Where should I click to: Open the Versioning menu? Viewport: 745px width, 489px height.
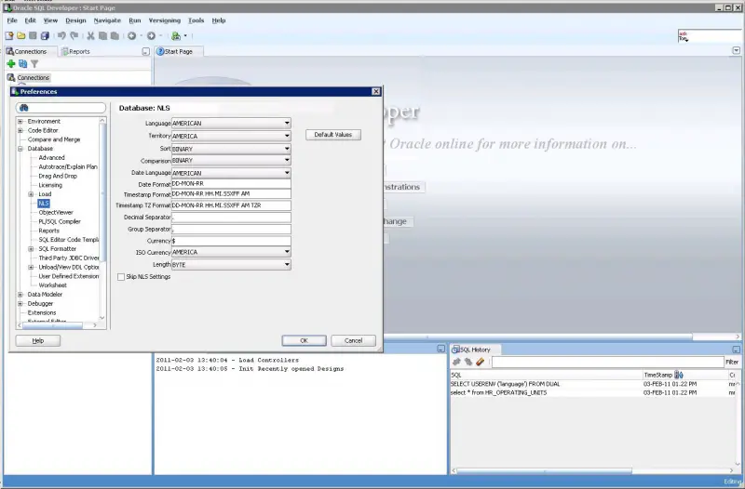pyautogui.click(x=165, y=20)
